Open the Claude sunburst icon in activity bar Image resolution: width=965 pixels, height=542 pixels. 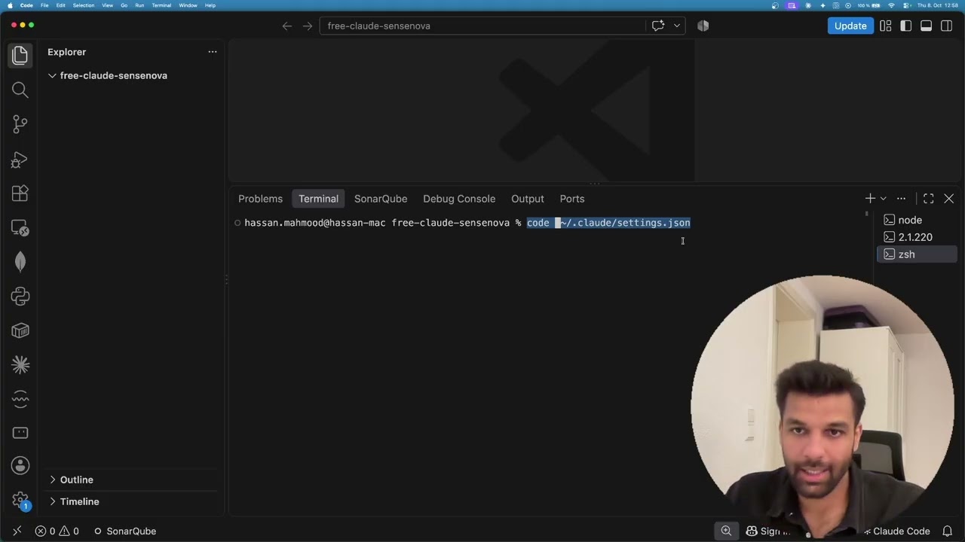[x=20, y=365]
